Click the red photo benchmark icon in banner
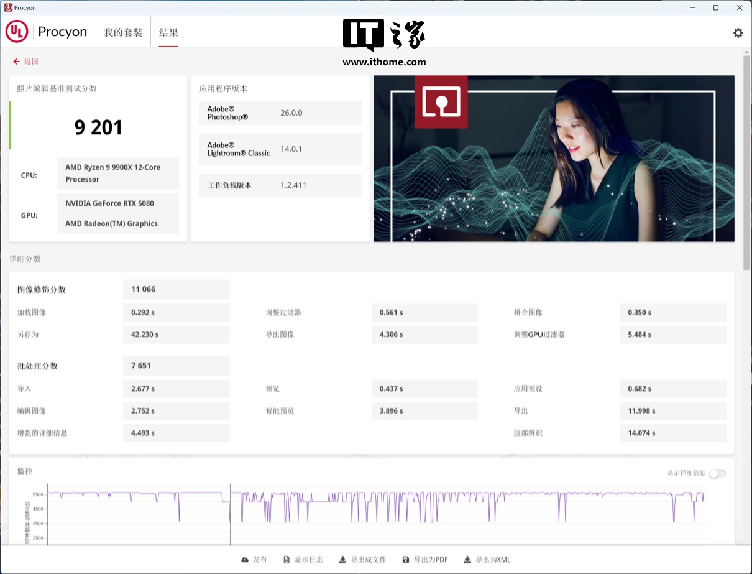Image resolution: width=752 pixels, height=574 pixels. pos(441,101)
